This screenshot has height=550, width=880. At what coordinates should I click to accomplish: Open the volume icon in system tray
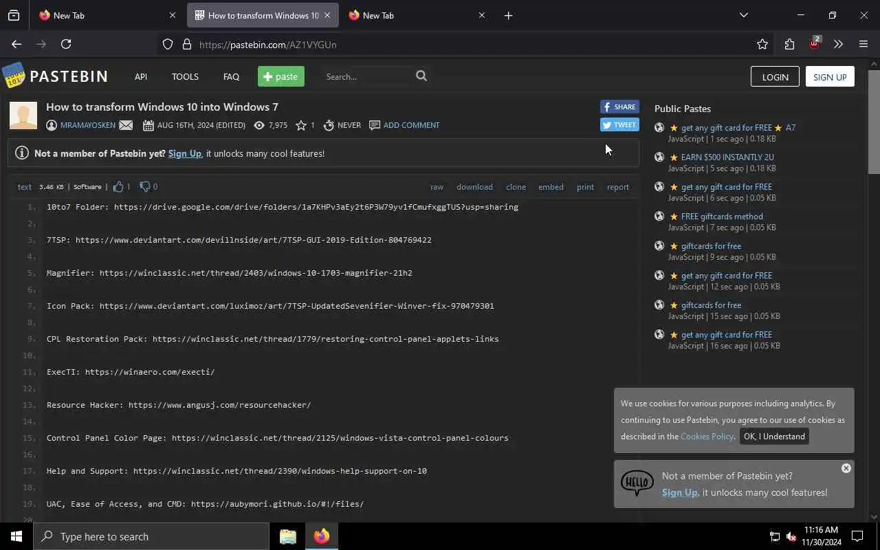point(791,536)
